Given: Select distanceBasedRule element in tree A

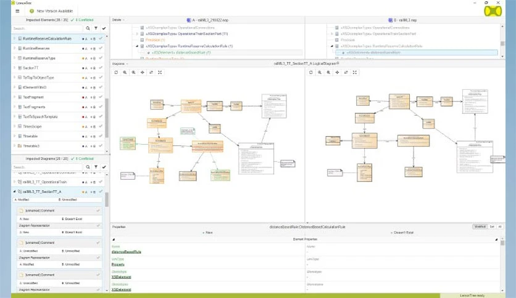Looking at the screenshot, I should (x=181, y=52).
